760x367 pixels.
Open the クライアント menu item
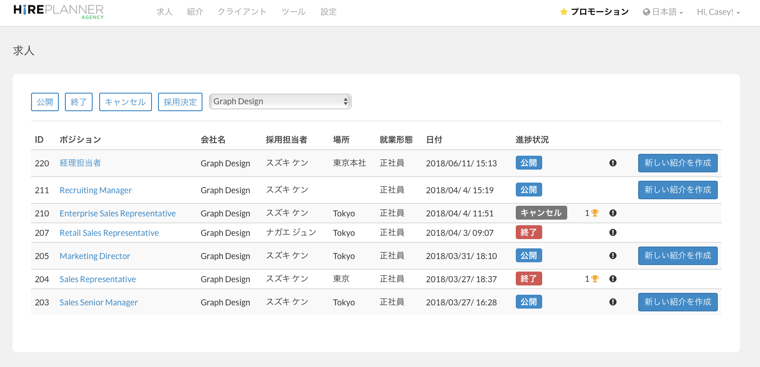[242, 12]
